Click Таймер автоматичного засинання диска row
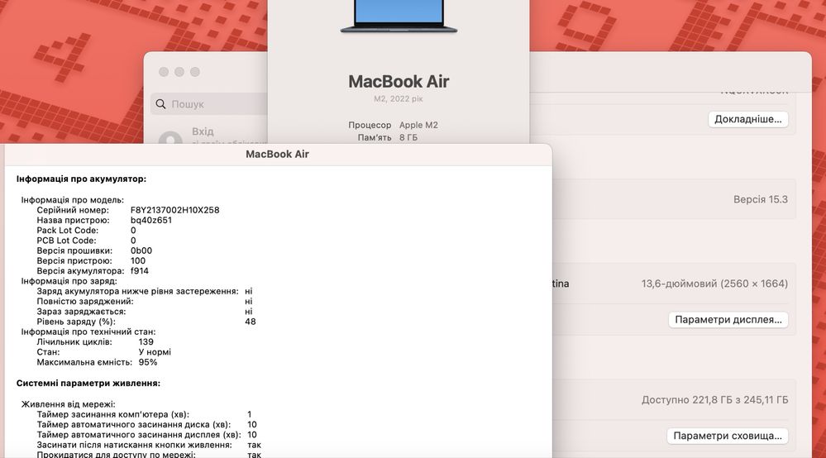The image size is (826, 458). click(146, 424)
